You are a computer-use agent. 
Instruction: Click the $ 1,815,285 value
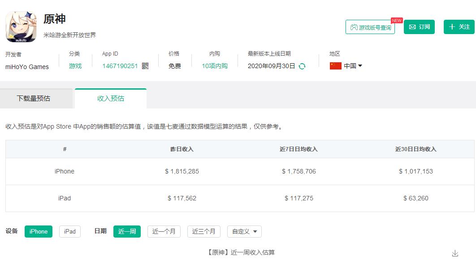point(182,171)
